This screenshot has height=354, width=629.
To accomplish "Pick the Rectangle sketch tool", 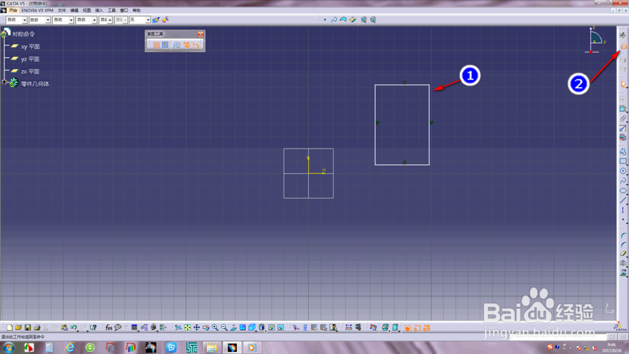I will 623,161.
